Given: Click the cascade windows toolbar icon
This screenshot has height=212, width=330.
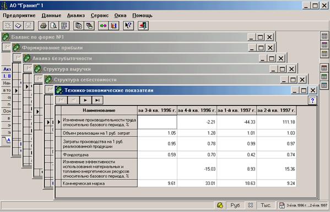Looking at the screenshot, I should (x=89, y=26).
